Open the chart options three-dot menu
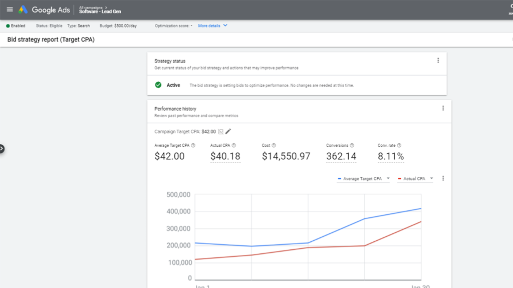This screenshot has height=288, width=513. pos(443,178)
